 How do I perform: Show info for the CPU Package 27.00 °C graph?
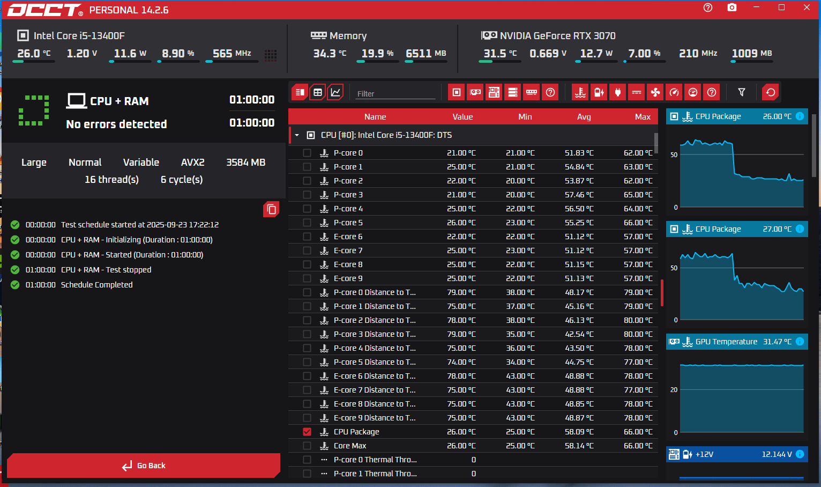tap(800, 229)
